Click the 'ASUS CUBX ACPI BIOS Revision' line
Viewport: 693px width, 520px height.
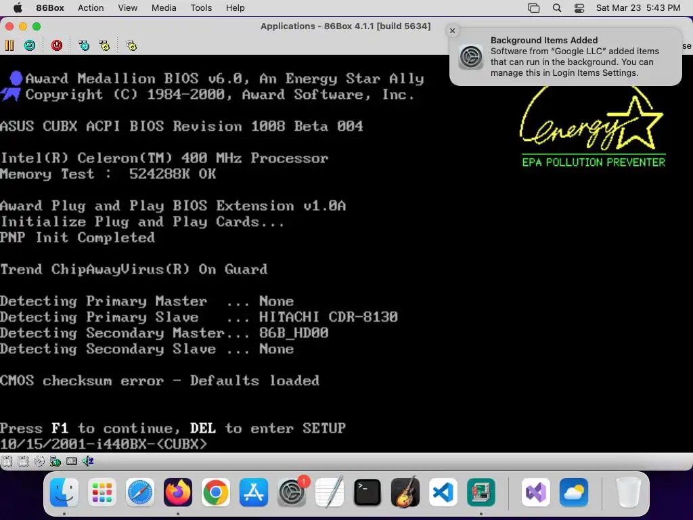181,126
